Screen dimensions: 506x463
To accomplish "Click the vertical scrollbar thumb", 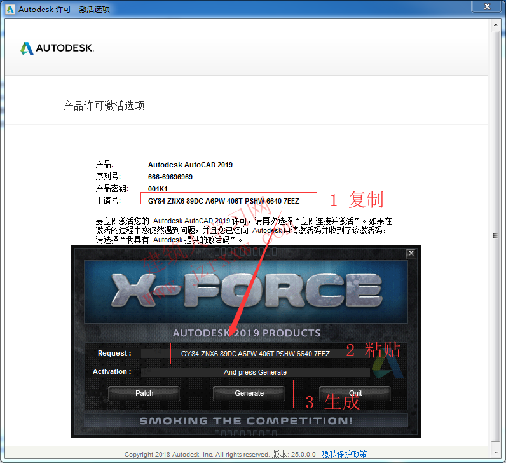I will [x=496, y=236].
